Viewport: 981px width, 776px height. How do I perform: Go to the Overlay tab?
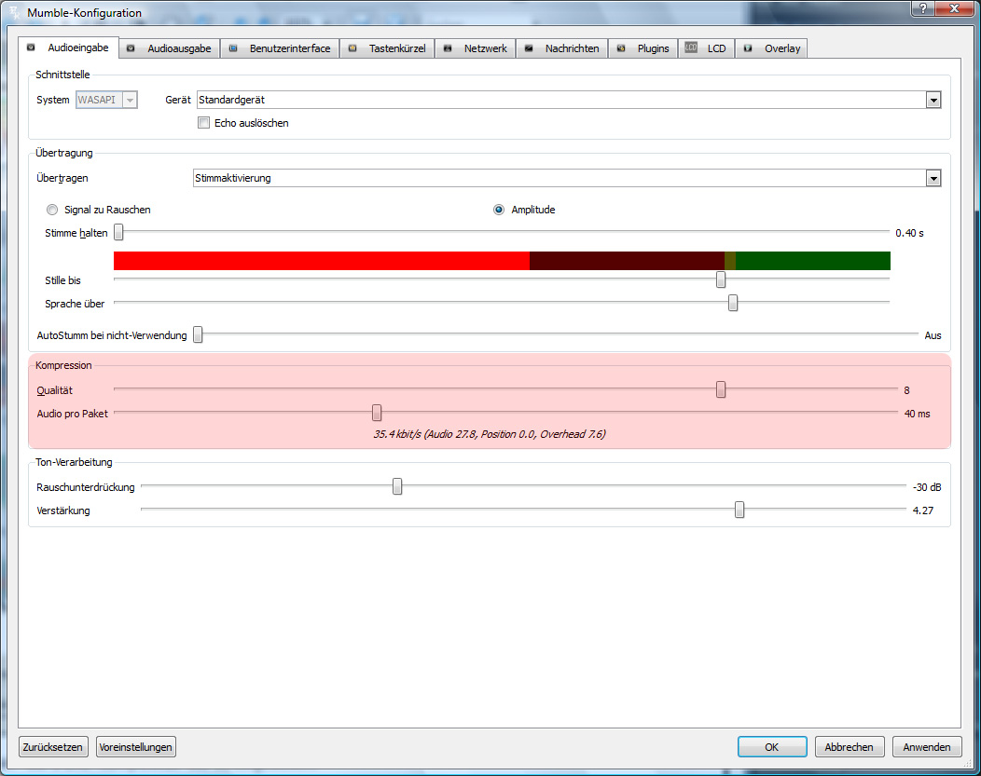pos(771,48)
